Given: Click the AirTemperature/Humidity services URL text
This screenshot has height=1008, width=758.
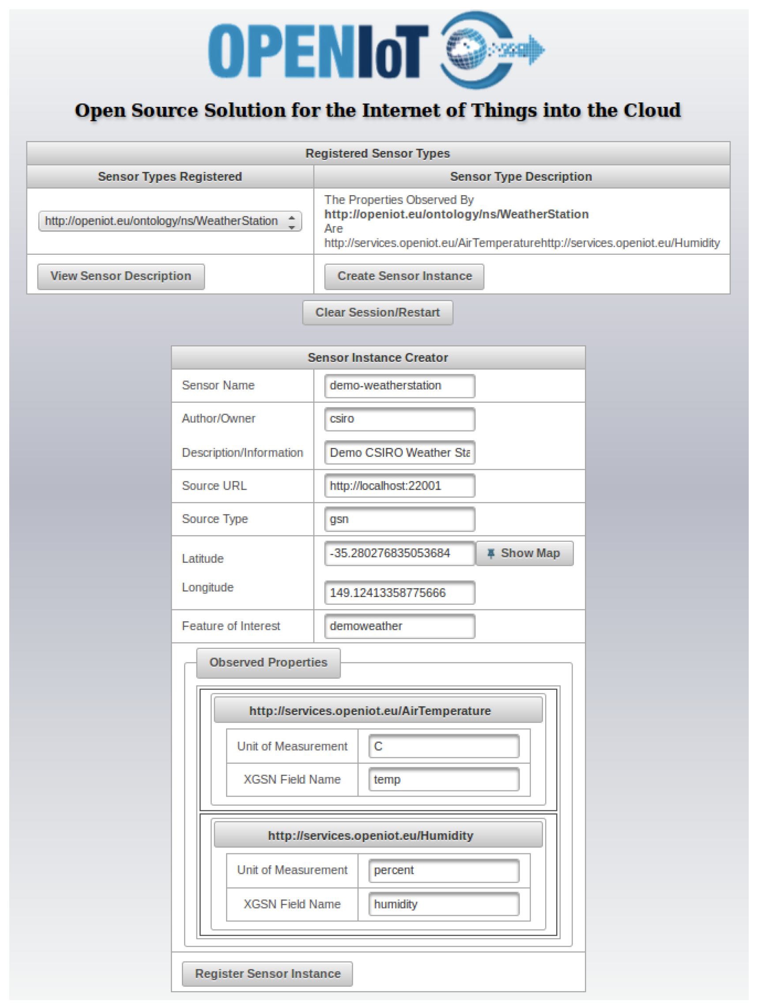Looking at the screenshot, I should (522, 243).
